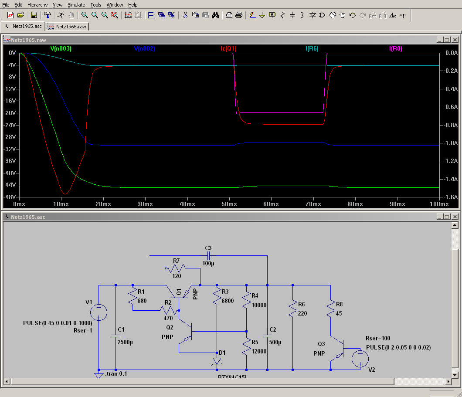Click the 'Rser=100' text near V2
This screenshot has height=397, width=462.
pyautogui.click(x=378, y=339)
